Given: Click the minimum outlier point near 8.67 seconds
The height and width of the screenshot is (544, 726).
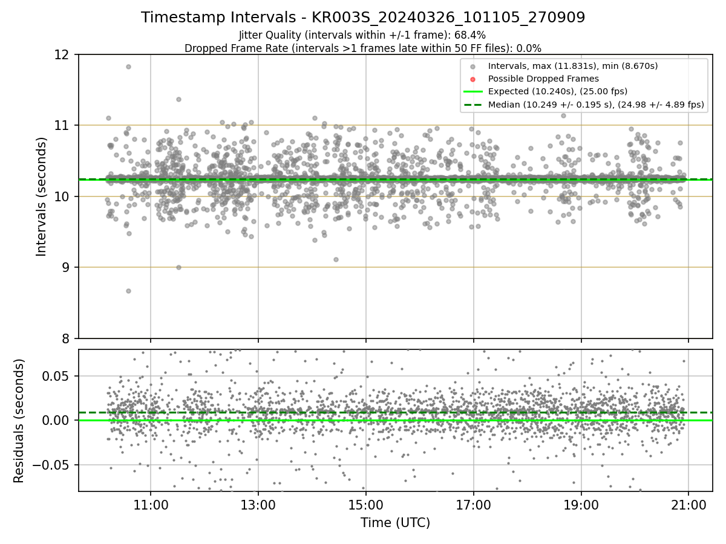Looking at the screenshot, I should [128, 291].
